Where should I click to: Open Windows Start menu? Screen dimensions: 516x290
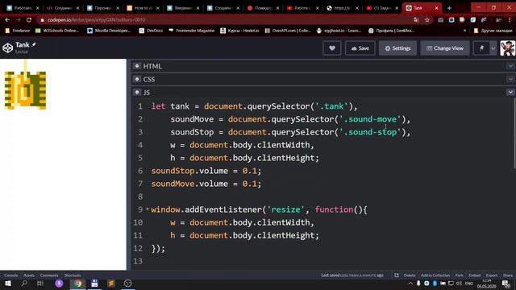pos(8,284)
